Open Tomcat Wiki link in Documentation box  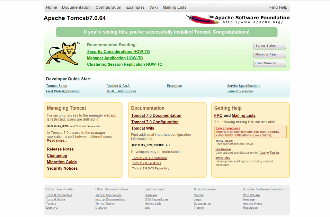[143, 128]
